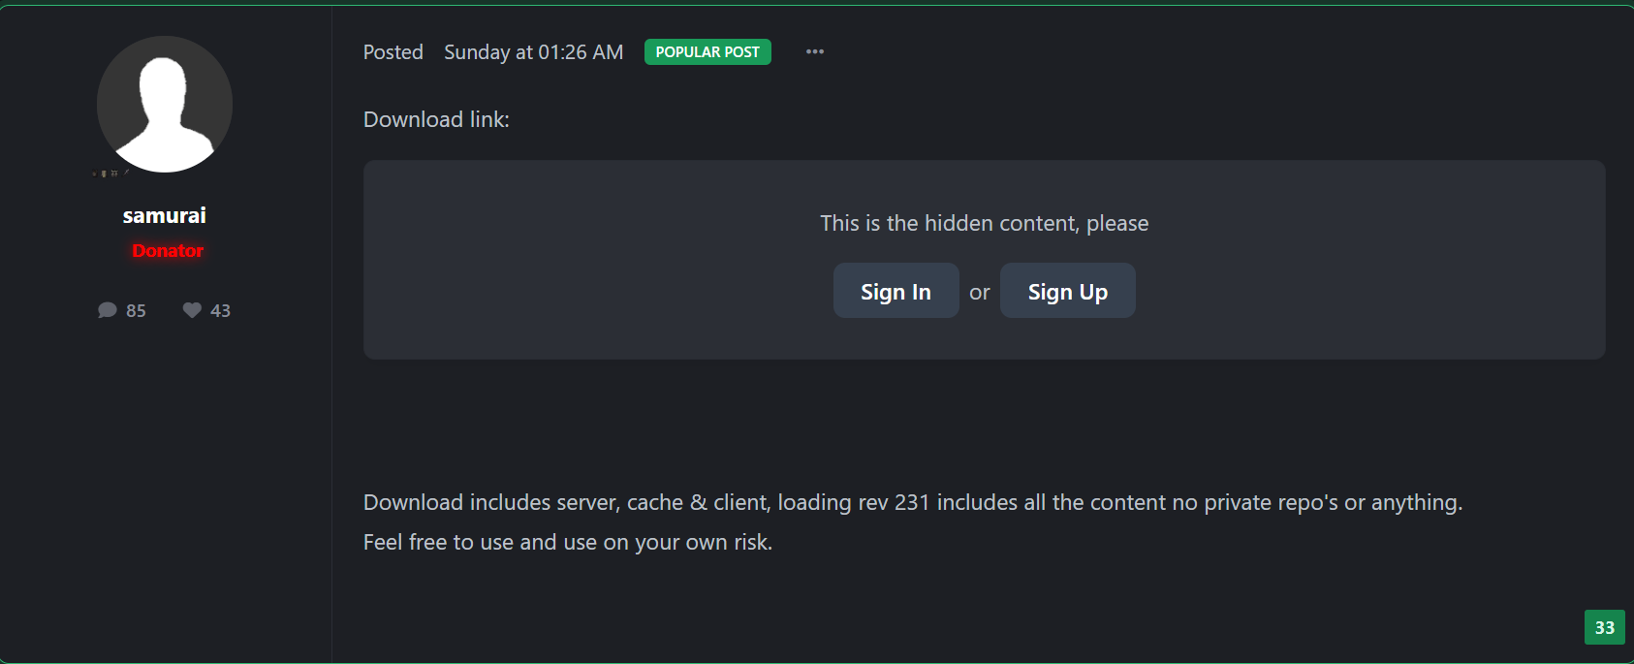
Task: Click the hidden content notice text
Action: 984,224
